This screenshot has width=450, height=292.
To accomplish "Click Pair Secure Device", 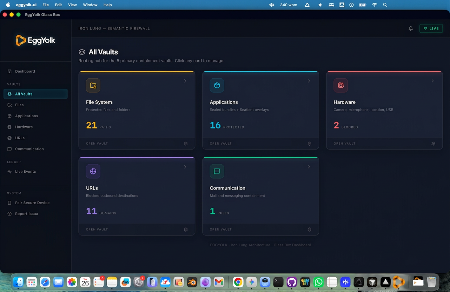I will pyautogui.click(x=35, y=203).
